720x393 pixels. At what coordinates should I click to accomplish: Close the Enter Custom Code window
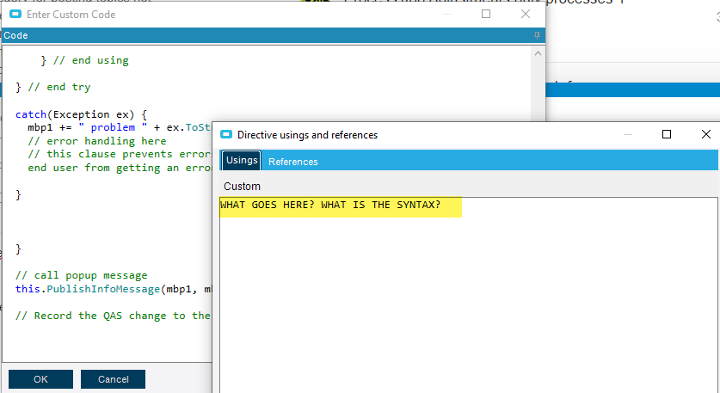click(x=526, y=14)
